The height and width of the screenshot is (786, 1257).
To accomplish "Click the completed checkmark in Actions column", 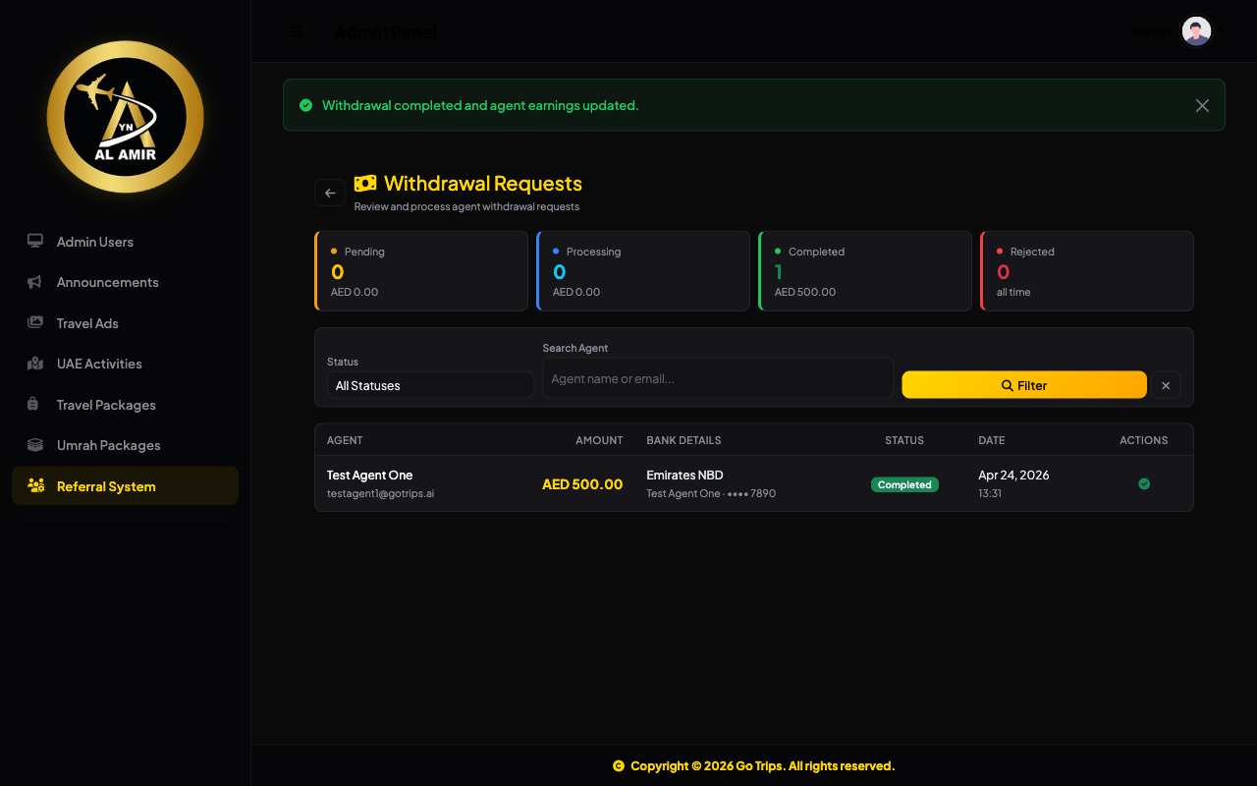I will point(1144,483).
